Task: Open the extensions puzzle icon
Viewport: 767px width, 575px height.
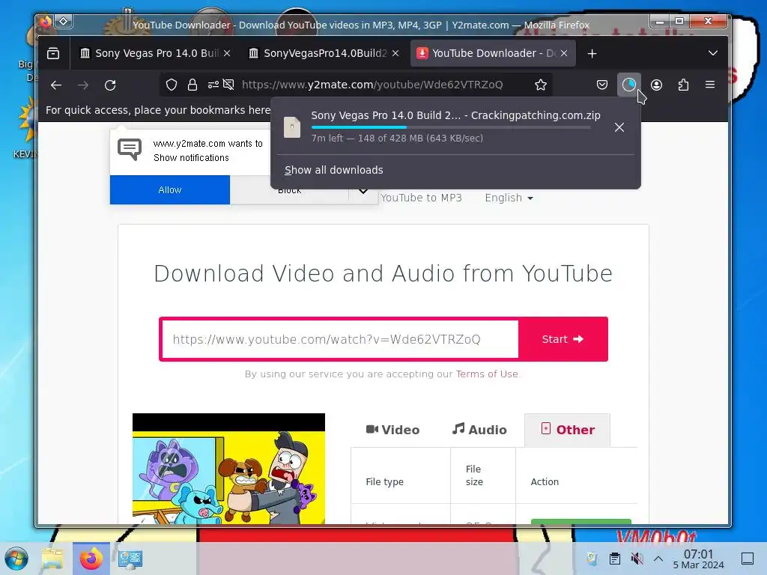Action: point(683,85)
